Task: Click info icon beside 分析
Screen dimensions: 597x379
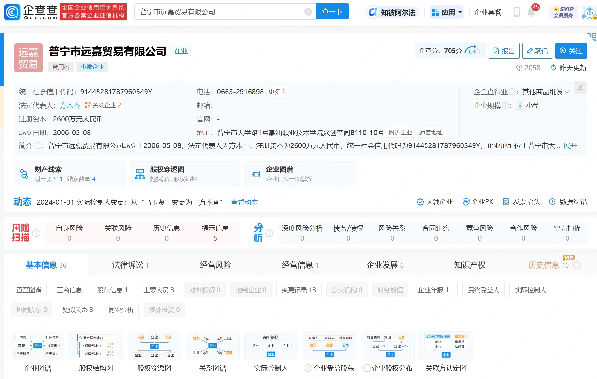Action: click(269, 233)
